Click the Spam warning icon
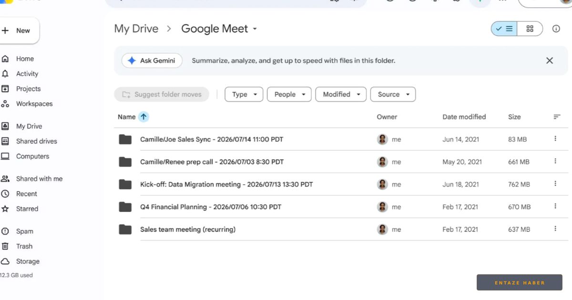The width and height of the screenshot is (572, 300). pos(5,231)
